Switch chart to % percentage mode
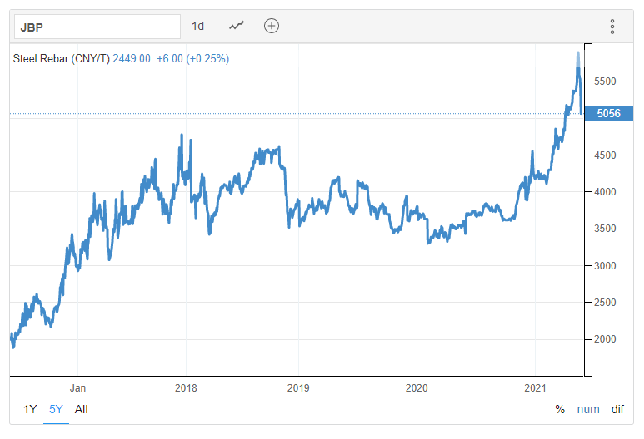The image size is (644, 439). click(560, 409)
